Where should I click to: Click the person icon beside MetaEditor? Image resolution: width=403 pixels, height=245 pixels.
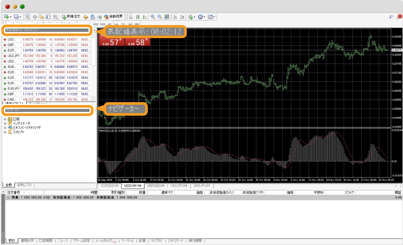[92, 17]
